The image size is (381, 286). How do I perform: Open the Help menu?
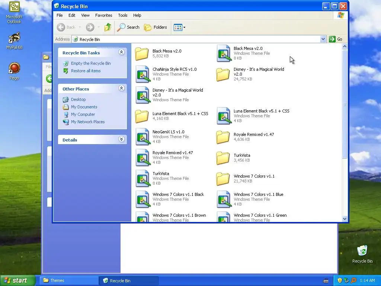pyautogui.click(x=137, y=15)
